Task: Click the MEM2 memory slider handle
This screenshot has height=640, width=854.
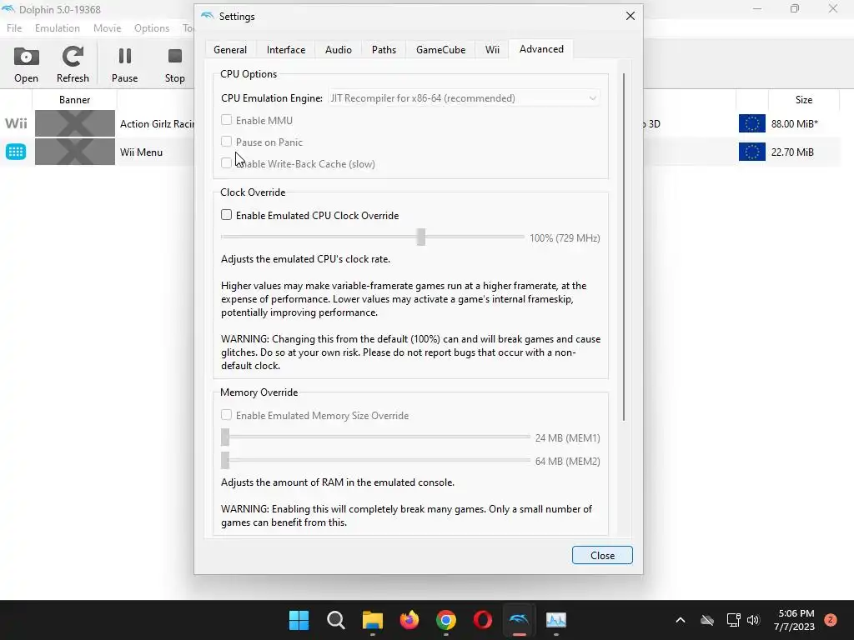Action: 225,460
